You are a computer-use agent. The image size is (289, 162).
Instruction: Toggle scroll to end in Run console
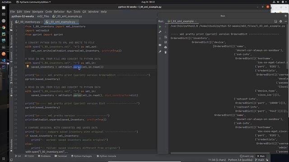click(166, 42)
